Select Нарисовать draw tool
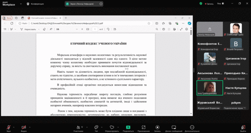Screen dimensions: 251x133 pyautogui.click(x=28, y=29)
